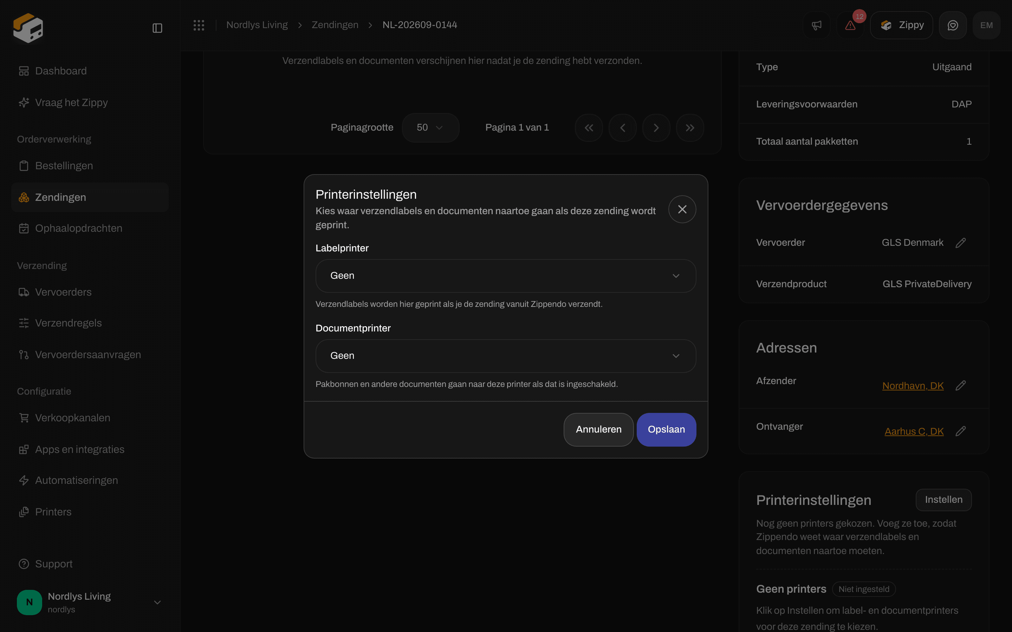The image size is (1012, 632).
Task: Go to first page of pagination
Action: (x=589, y=128)
